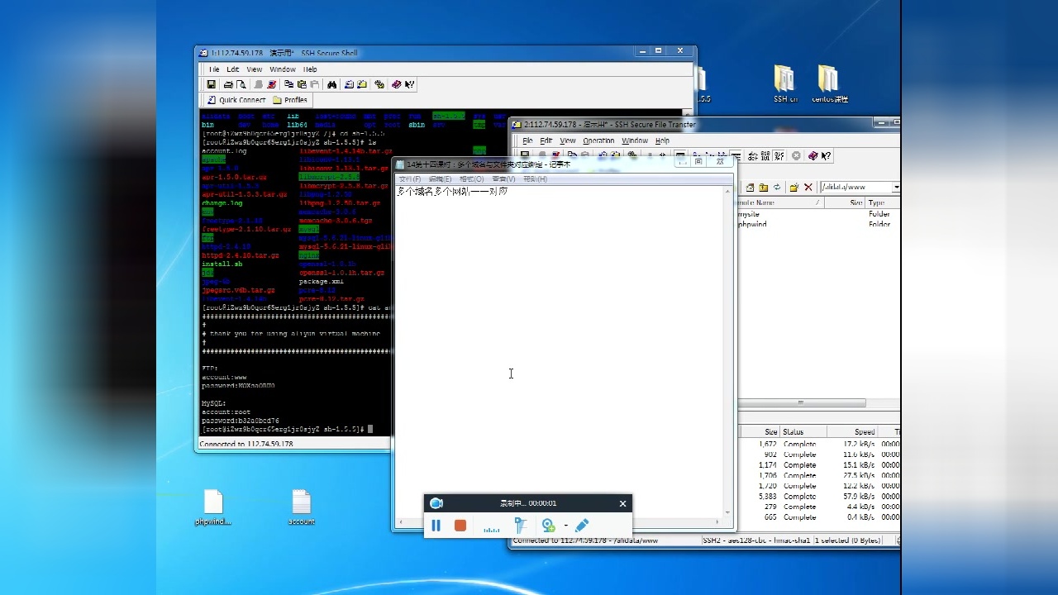This screenshot has height=595, width=1058.
Task: Close the recorder toolbar
Action: 622,503
